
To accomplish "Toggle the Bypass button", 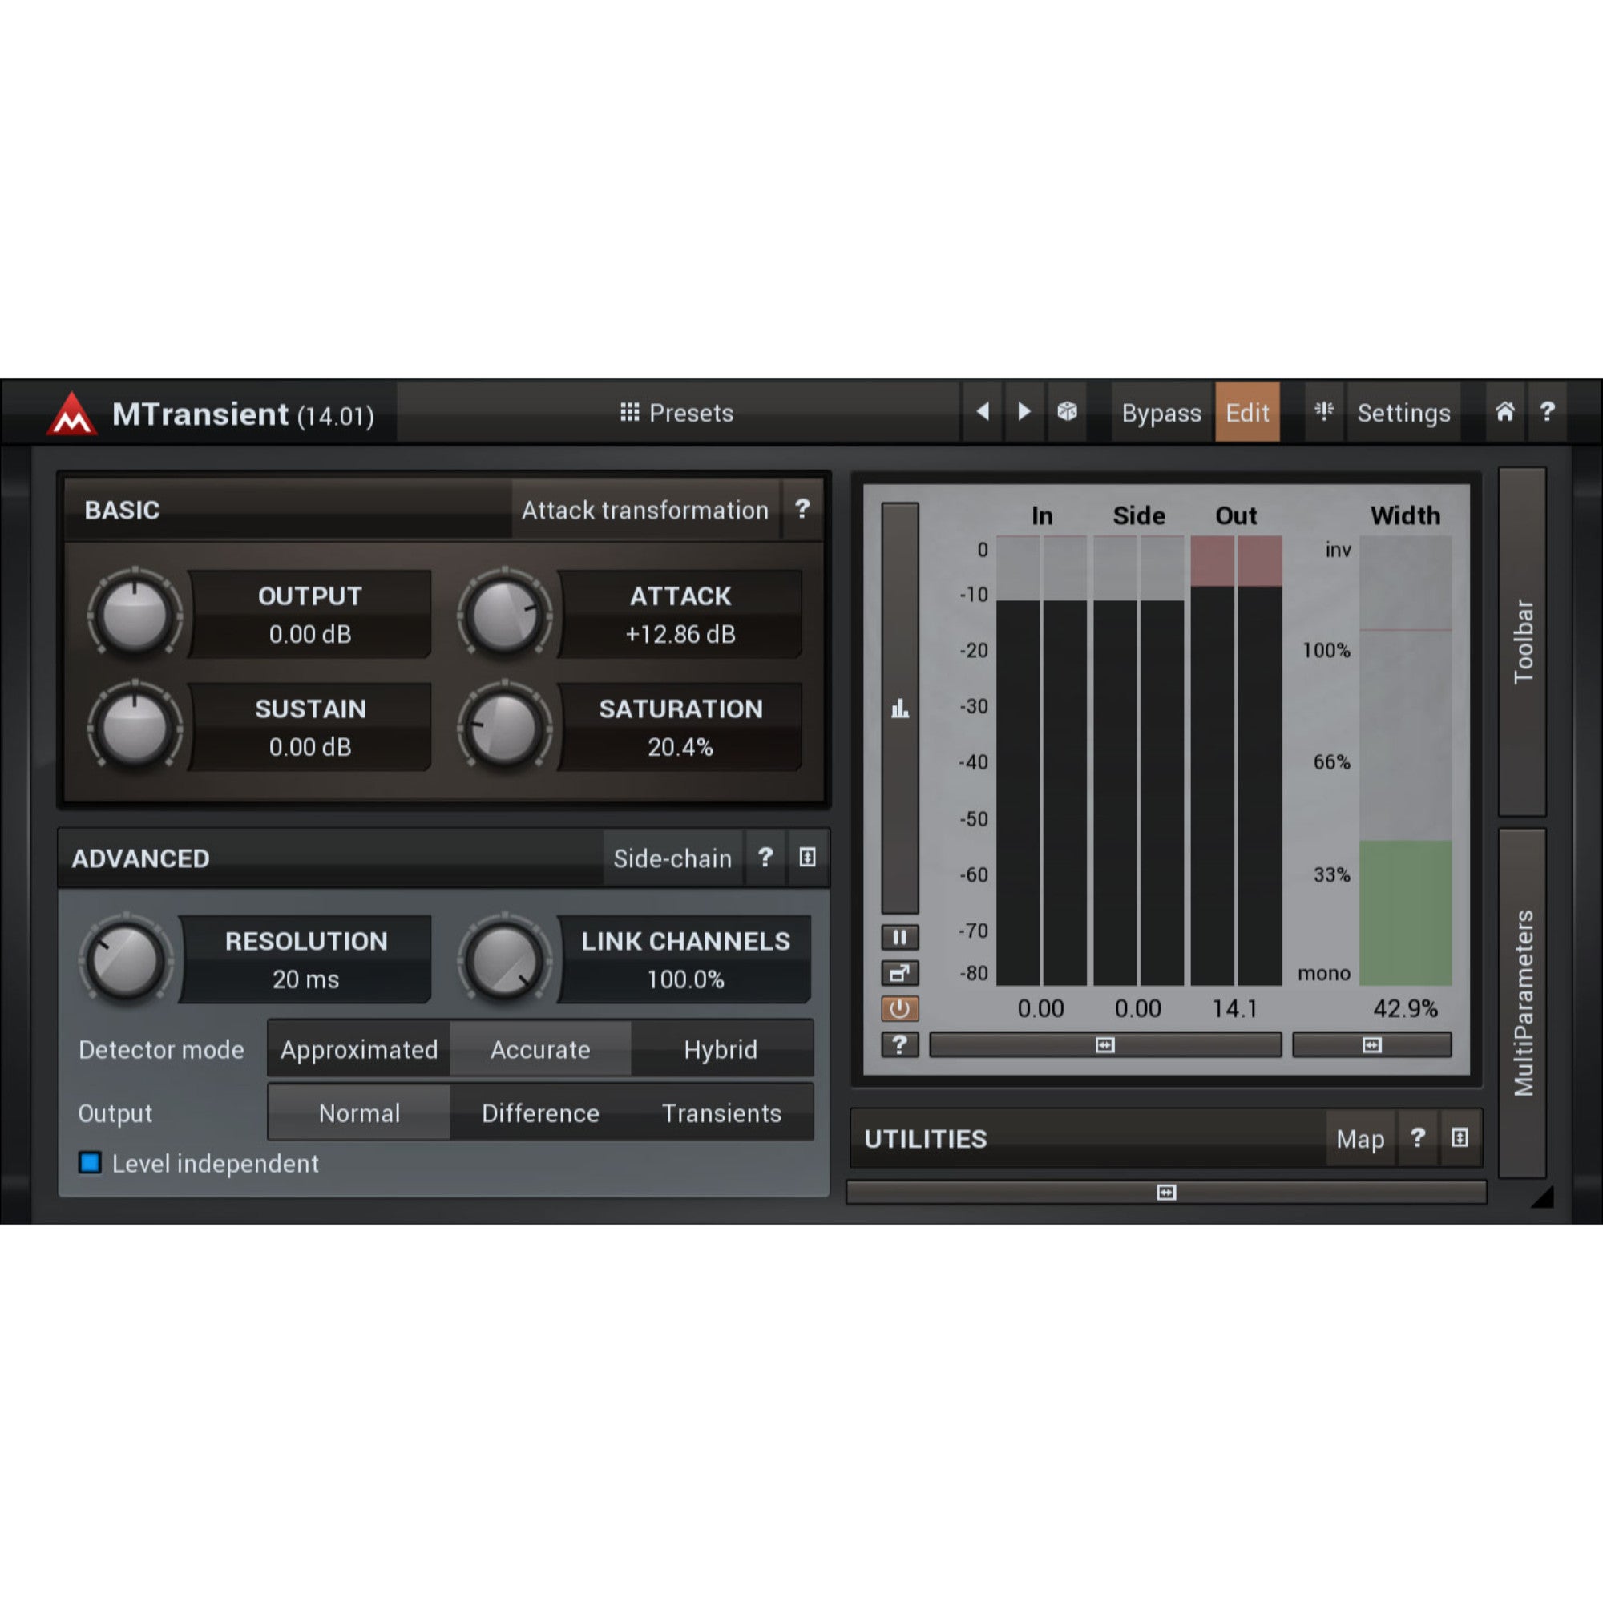I will (1161, 412).
